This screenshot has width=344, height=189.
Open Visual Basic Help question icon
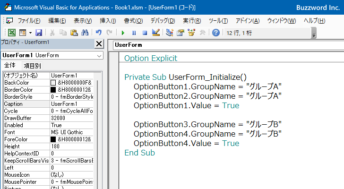pyautogui.click(x=216, y=33)
